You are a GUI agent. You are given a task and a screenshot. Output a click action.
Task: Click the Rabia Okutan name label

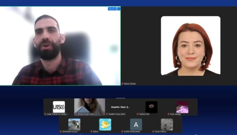point(130,84)
